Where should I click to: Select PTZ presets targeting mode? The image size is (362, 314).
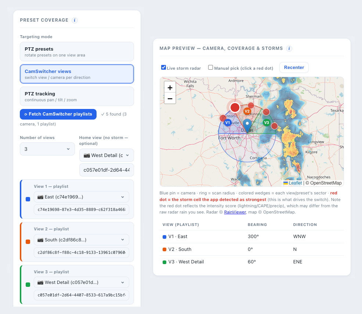77,52
